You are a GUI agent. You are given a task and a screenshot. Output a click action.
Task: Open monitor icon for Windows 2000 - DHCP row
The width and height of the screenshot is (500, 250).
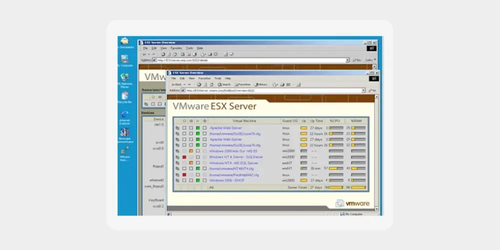177,180
